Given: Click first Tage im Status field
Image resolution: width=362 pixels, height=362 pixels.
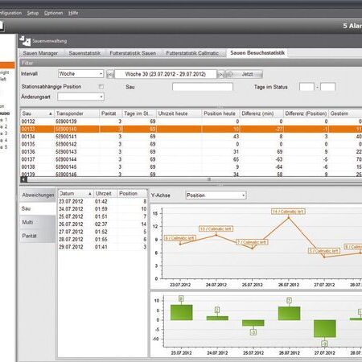Looking at the screenshot, I should [x=306, y=87].
